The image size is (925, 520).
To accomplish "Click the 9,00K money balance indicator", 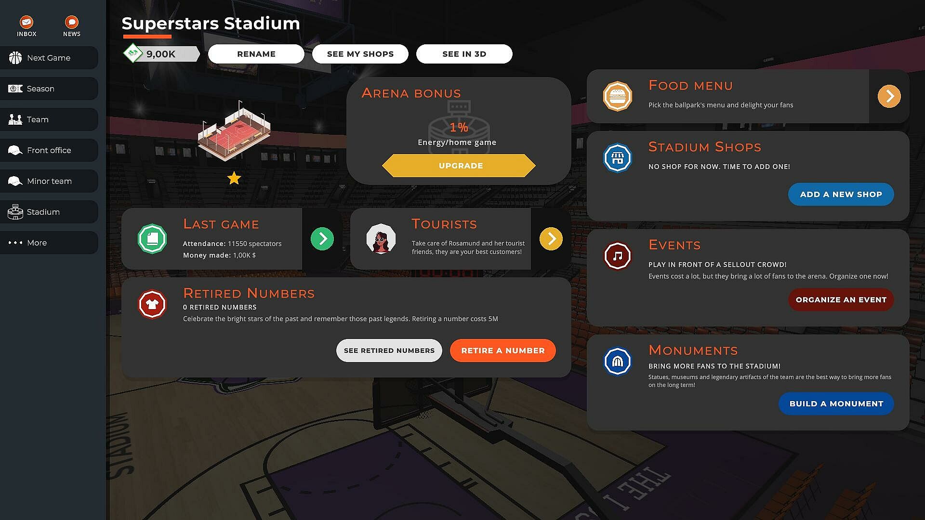I will [161, 54].
